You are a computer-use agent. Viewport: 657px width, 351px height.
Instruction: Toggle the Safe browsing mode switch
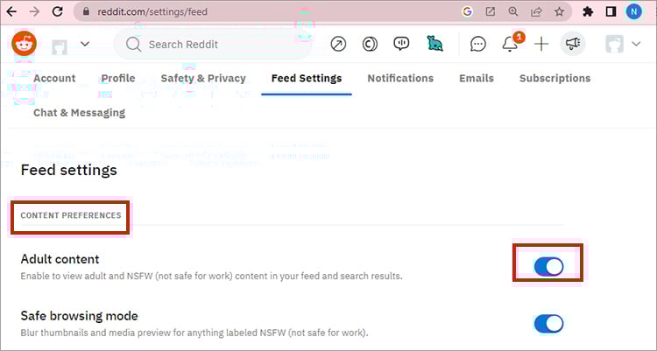tap(548, 323)
